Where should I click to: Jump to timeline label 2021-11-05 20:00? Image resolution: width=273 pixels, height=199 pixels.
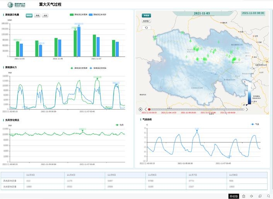click(x=188, y=113)
